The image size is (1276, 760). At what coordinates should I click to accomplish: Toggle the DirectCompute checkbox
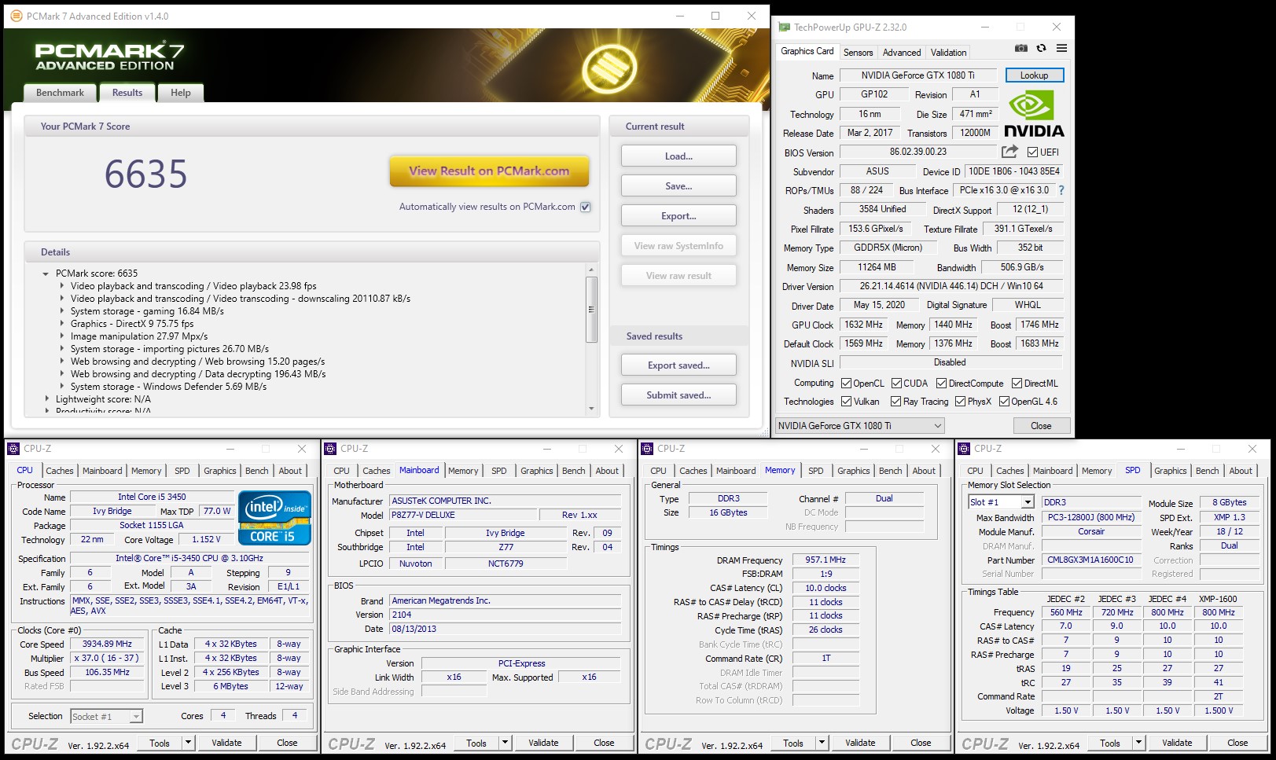(941, 384)
